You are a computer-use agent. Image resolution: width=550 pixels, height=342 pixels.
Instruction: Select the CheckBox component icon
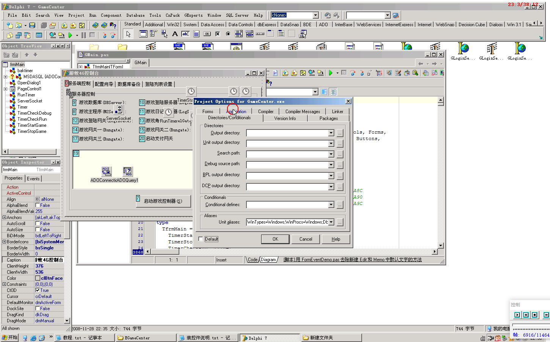click(218, 34)
